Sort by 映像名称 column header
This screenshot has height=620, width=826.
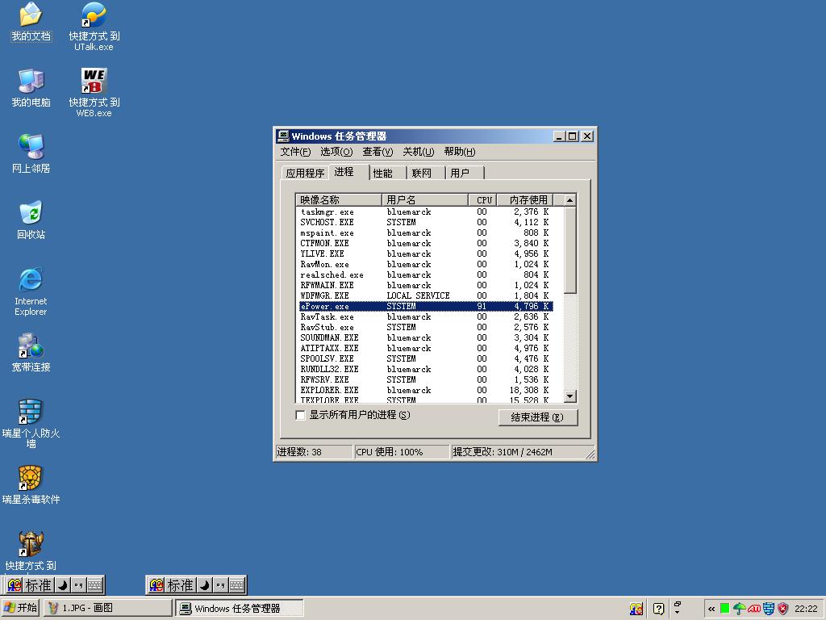338,200
